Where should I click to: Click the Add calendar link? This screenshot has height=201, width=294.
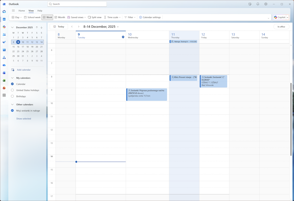tap(24, 70)
